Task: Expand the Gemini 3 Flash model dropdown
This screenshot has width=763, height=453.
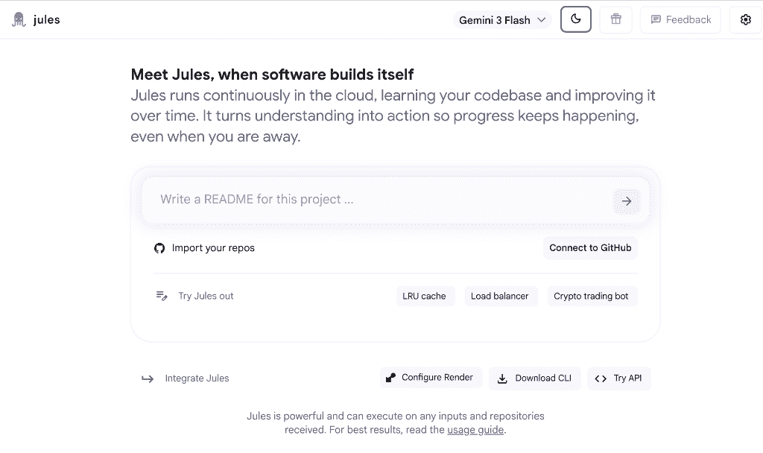Action: click(502, 20)
